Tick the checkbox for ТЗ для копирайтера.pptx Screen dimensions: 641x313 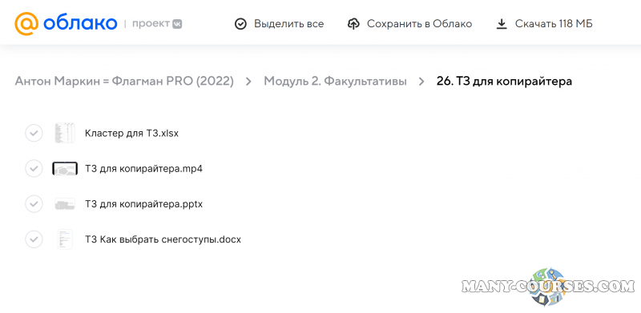(34, 204)
